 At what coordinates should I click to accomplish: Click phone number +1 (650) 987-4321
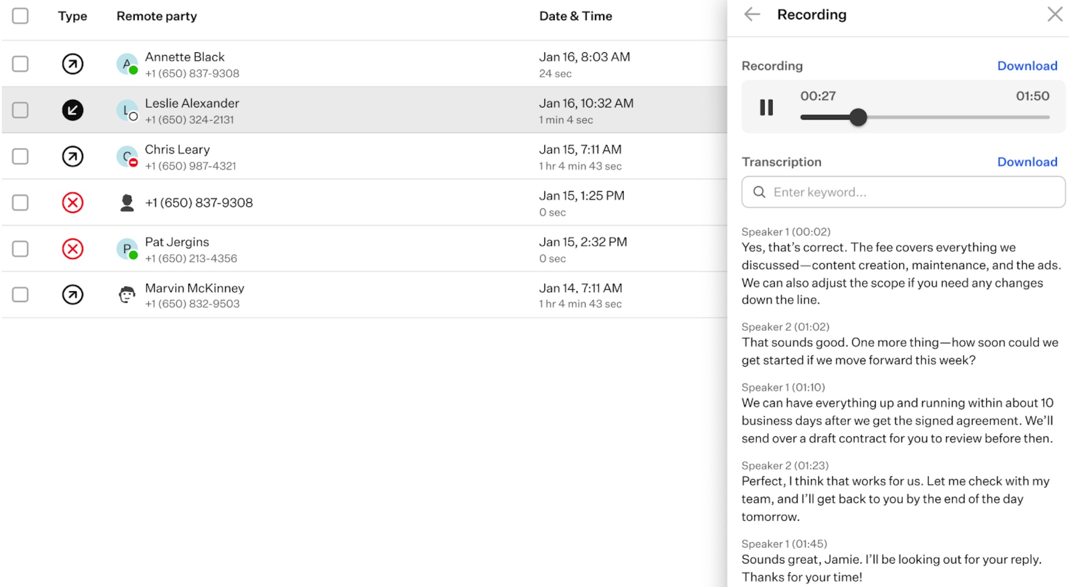[x=191, y=166]
